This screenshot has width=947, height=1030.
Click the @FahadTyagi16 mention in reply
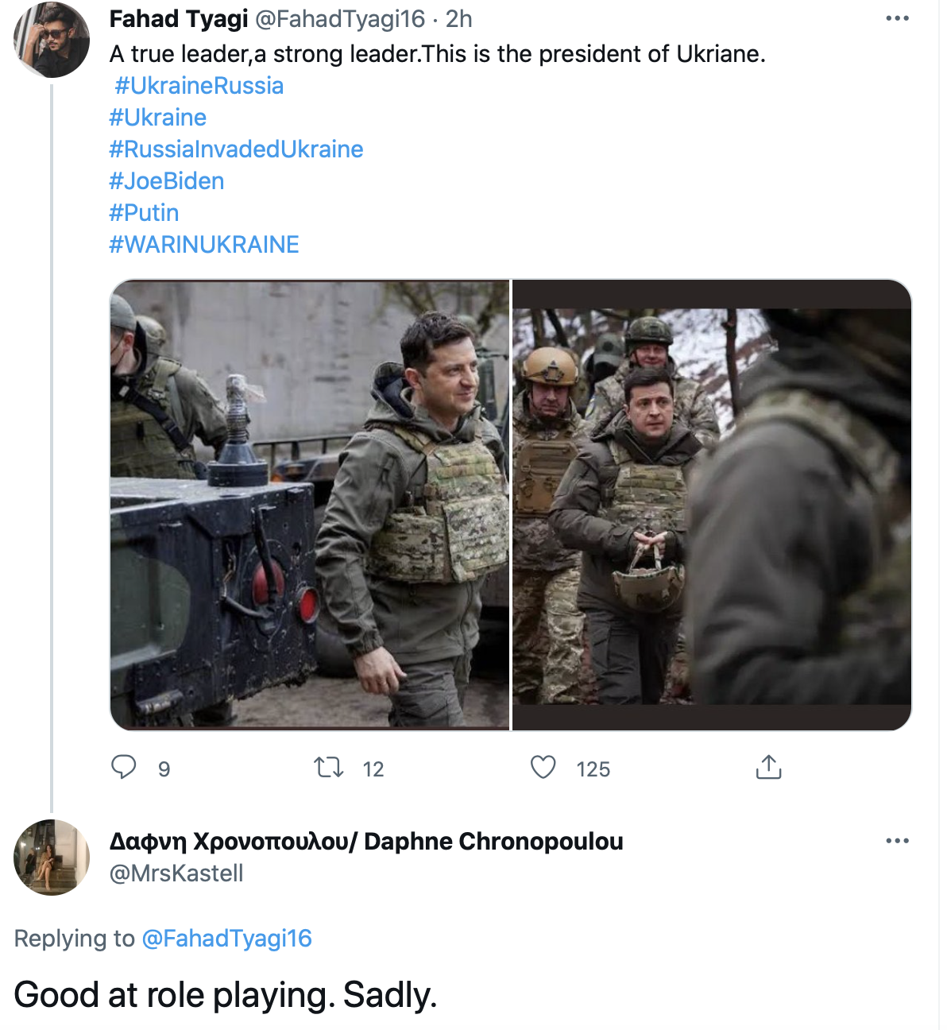[x=226, y=939]
